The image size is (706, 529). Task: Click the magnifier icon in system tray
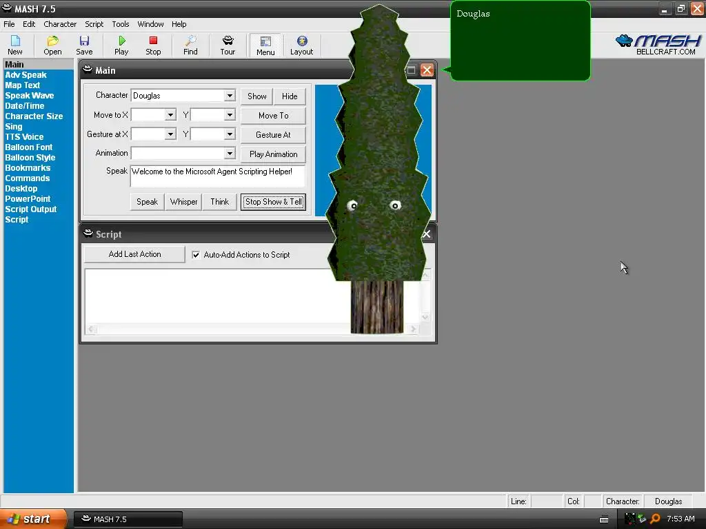(655, 519)
